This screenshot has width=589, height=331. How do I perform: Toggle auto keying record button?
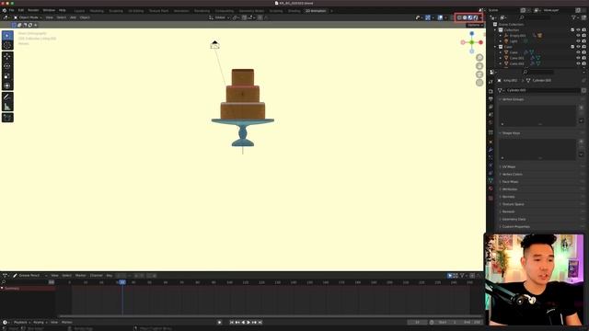tap(220, 323)
